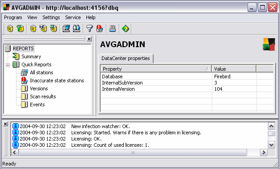Click info icon of 'Licensing: OK.' log entry
280x169 pixels.
pyautogui.click(x=16, y=139)
